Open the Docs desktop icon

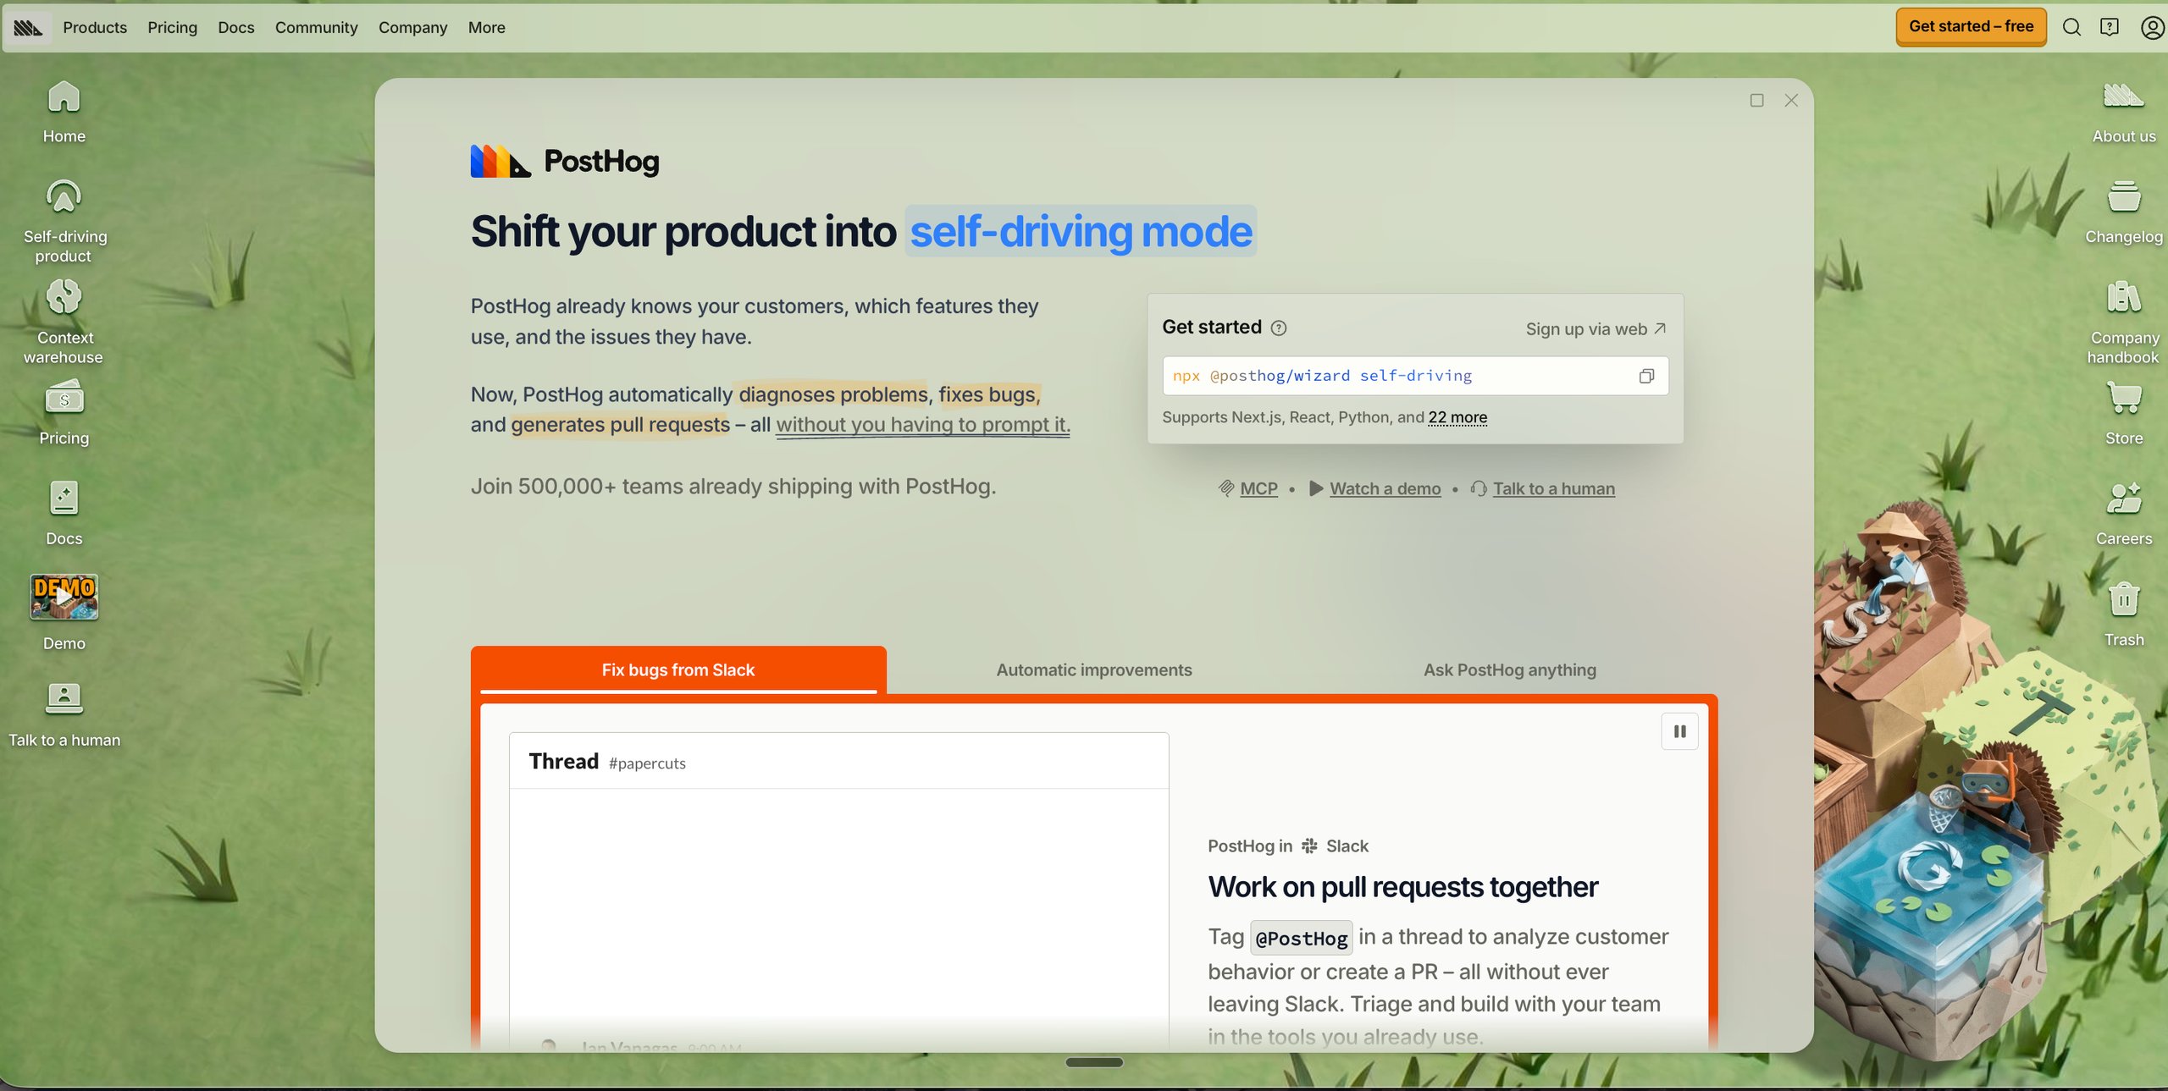pos(64,514)
